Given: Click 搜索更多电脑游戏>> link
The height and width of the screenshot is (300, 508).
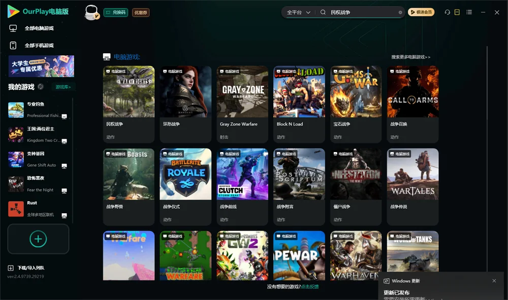Looking at the screenshot, I should (x=411, y=57).
